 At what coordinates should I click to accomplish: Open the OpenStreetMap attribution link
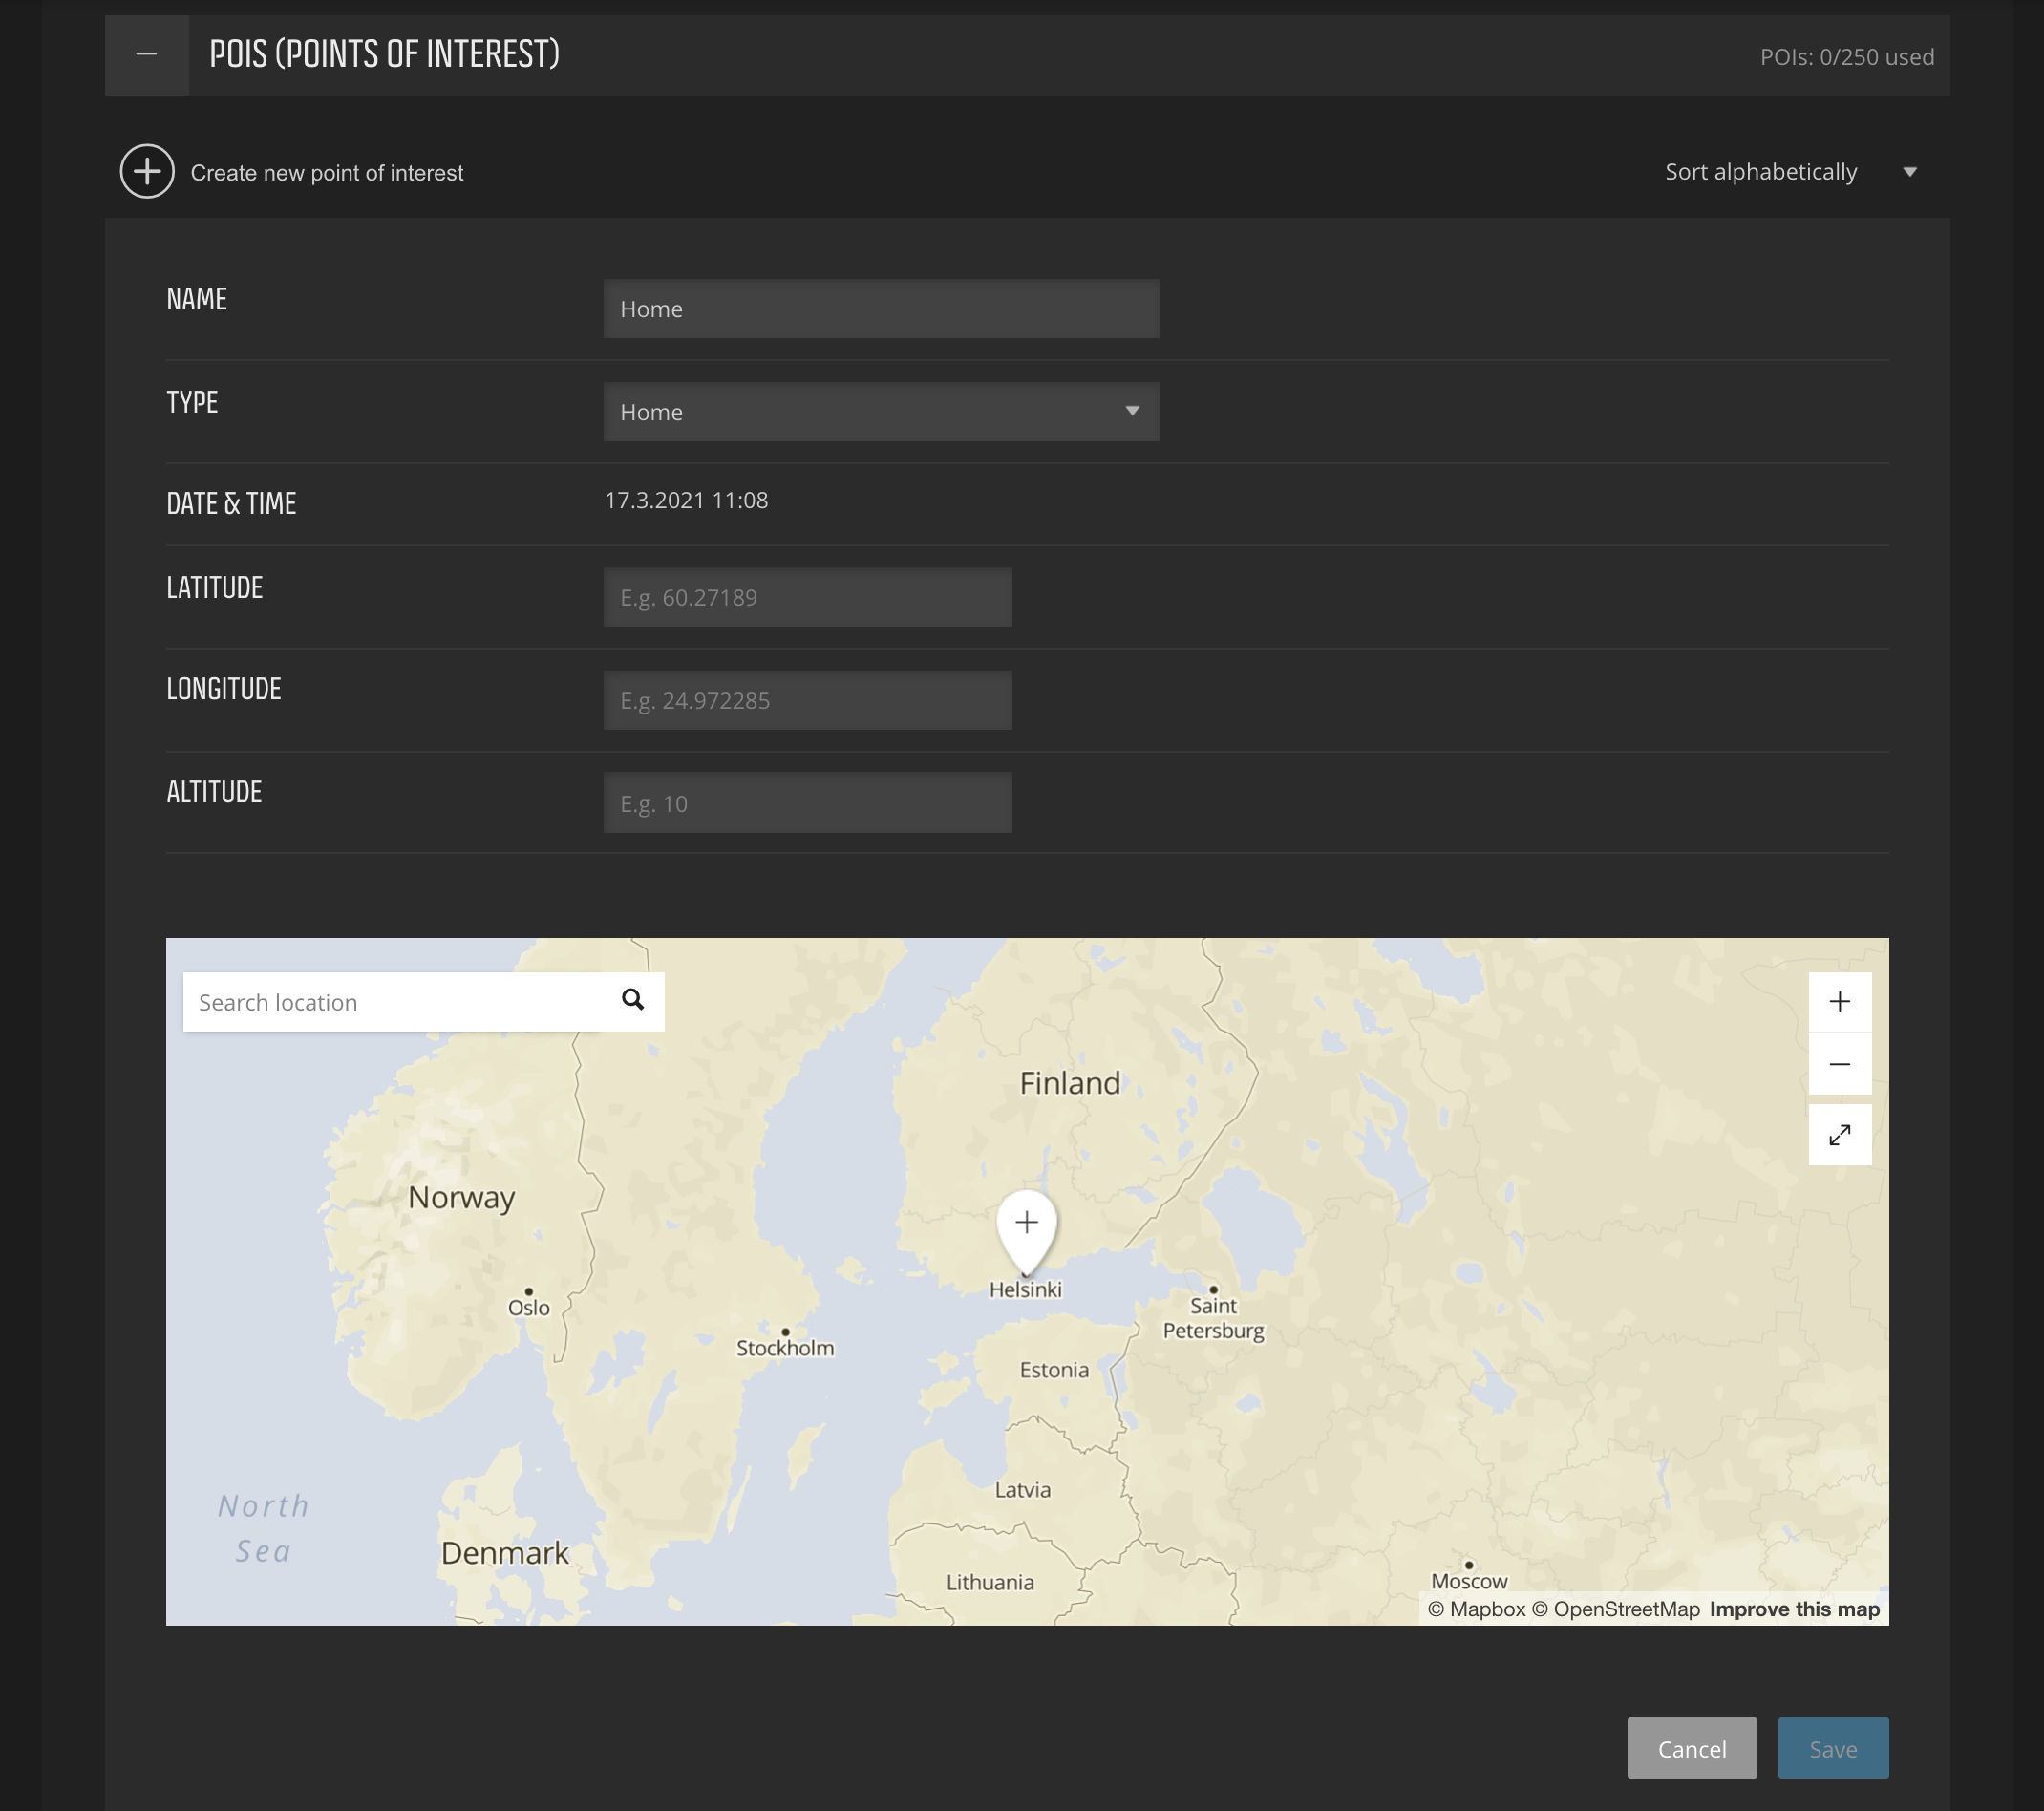(1616, 1609)
